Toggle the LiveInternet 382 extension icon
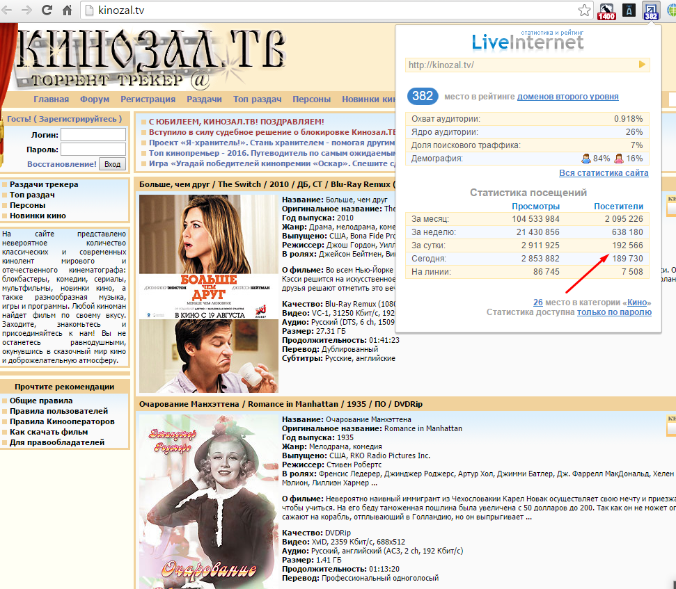 tap(650, 10)
